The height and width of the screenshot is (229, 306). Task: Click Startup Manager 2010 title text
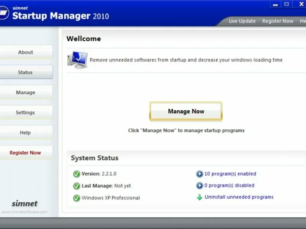(60, 16)
